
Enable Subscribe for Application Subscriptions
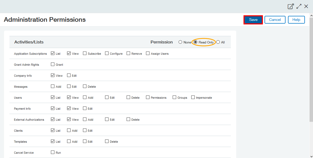[x=85, y=53]
